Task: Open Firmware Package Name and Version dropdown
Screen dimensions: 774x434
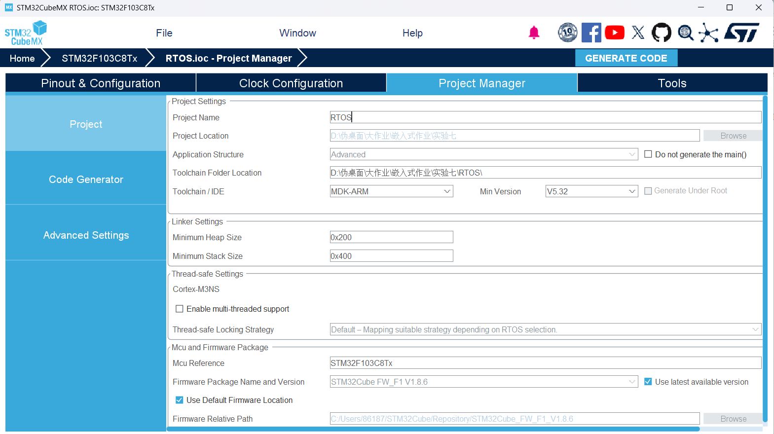Action: click(x=484, y=382)
